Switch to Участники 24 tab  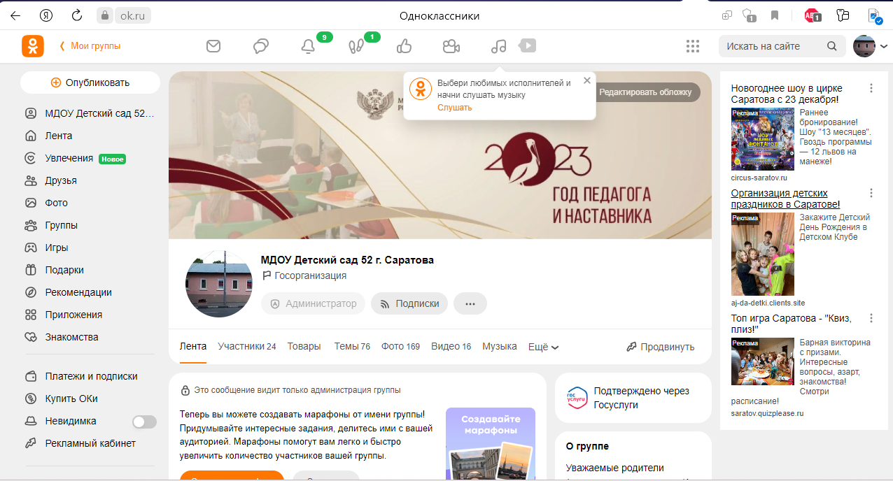click(x=247, y=346)
